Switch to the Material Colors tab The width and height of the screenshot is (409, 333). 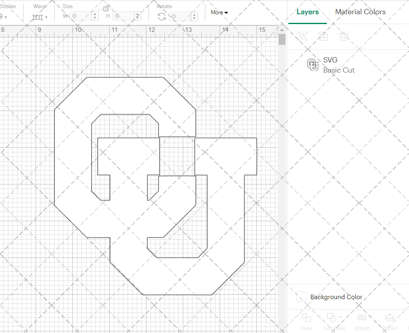point(360,12)
